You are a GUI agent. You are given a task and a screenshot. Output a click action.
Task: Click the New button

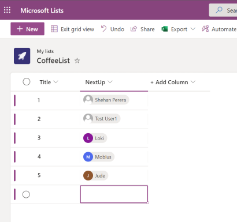27,29
